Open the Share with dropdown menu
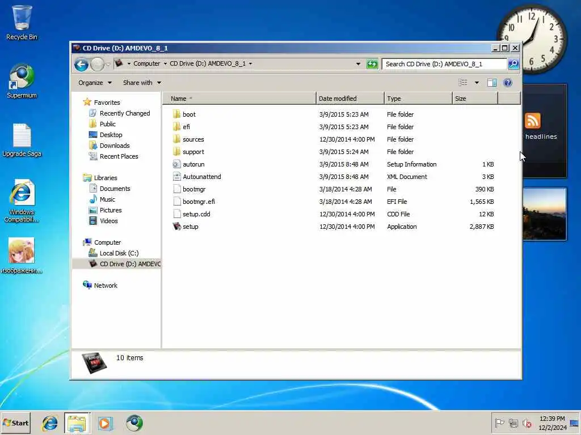The height and width of the screenshot is (435, 581). click(x=142, y=83)
